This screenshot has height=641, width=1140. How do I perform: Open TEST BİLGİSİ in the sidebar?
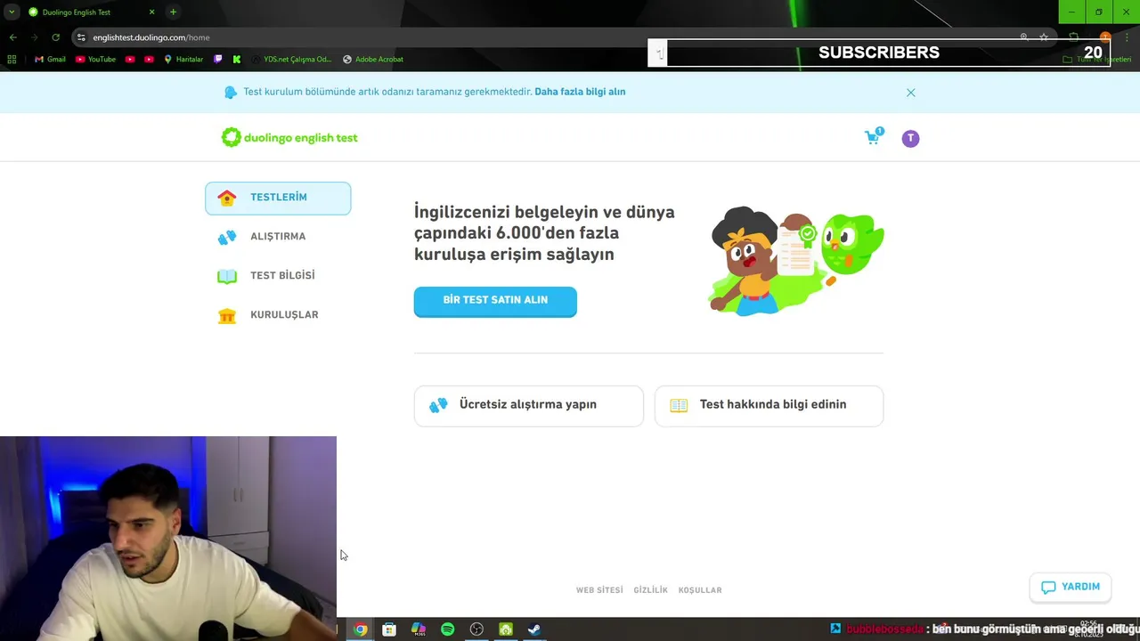(278, 276)
